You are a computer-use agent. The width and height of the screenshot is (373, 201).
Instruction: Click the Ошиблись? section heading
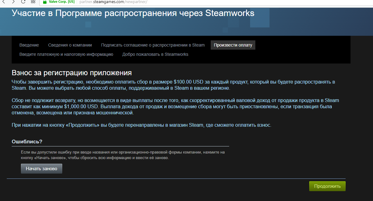click(27, 142)
